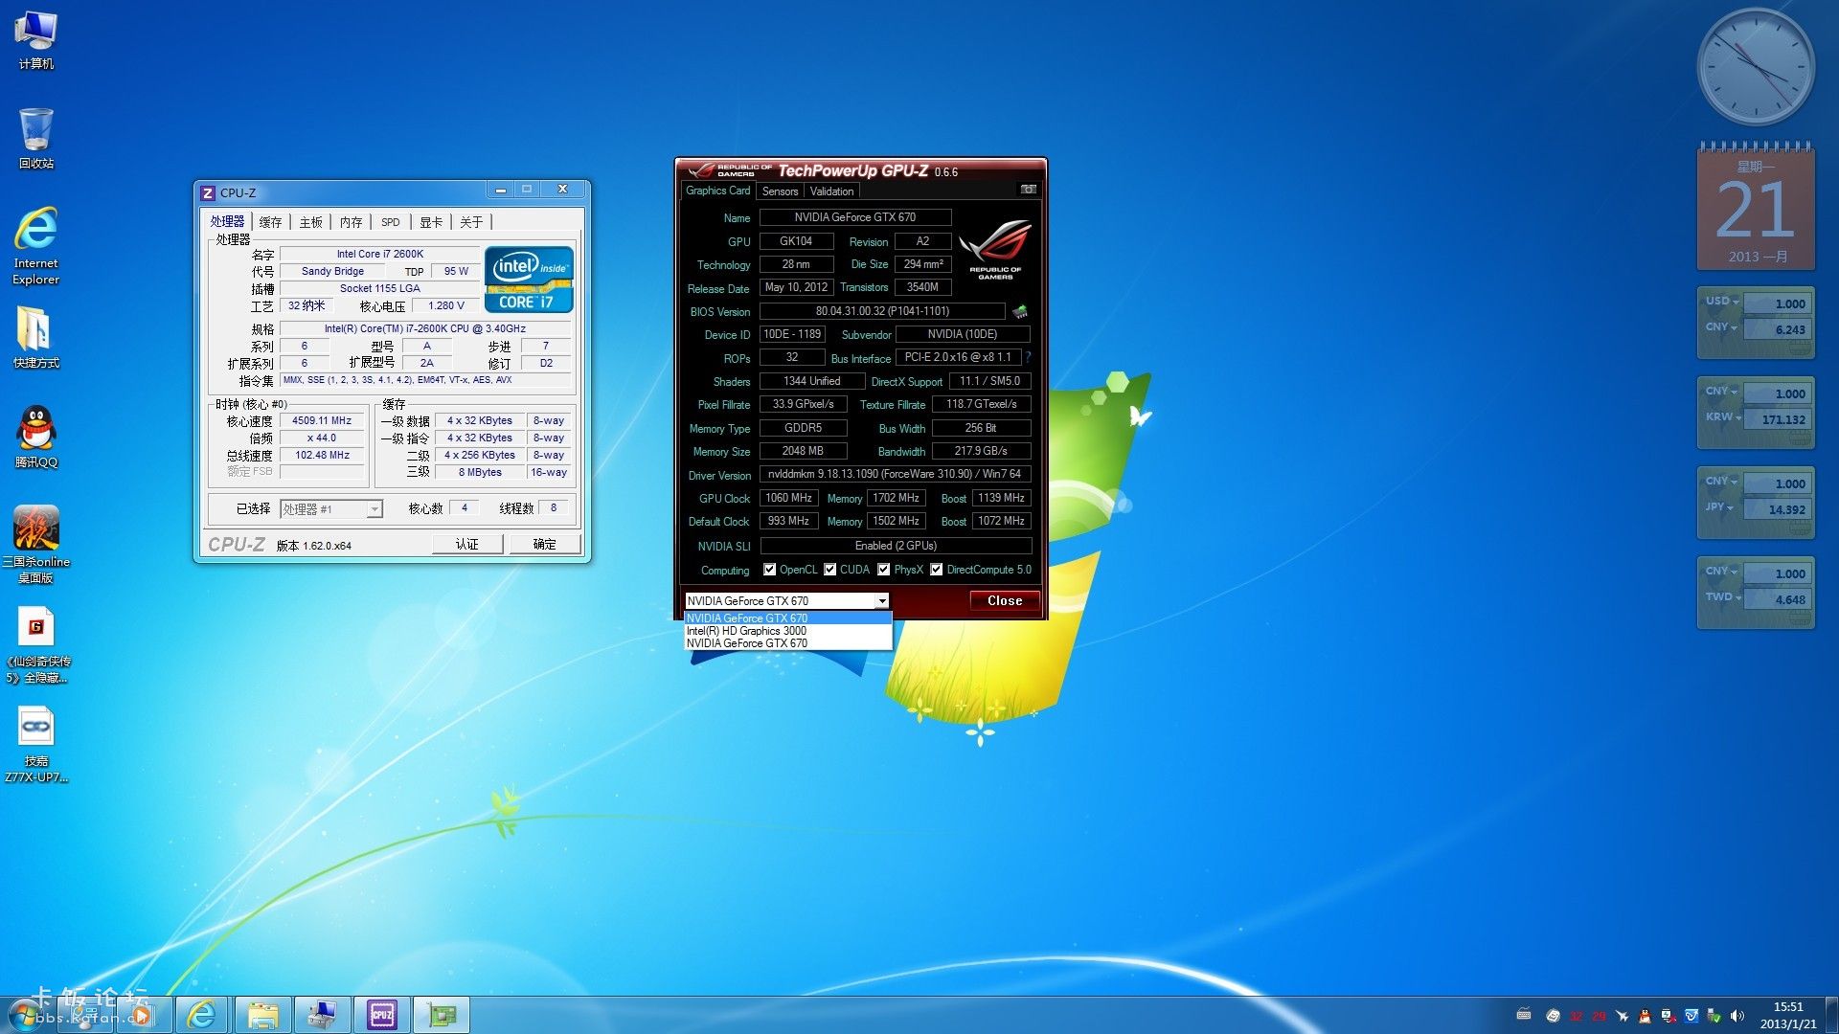Open the 关于 tab in CPU-Z
The image size is (1839, 1034).
(471, 222)
